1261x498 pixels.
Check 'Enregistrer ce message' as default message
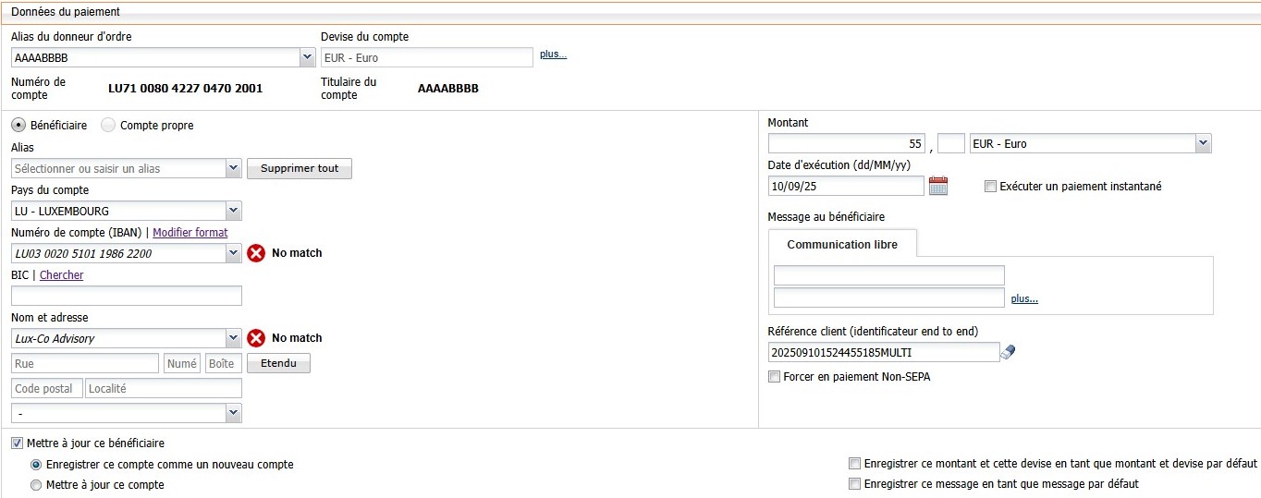(x=855, y=484)
